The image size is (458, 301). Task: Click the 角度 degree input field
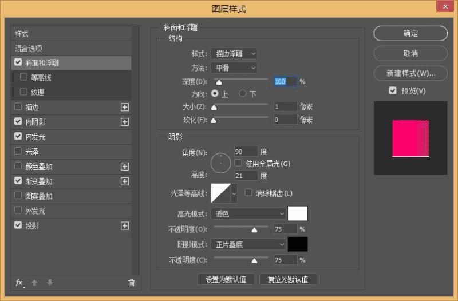[246, 152]
